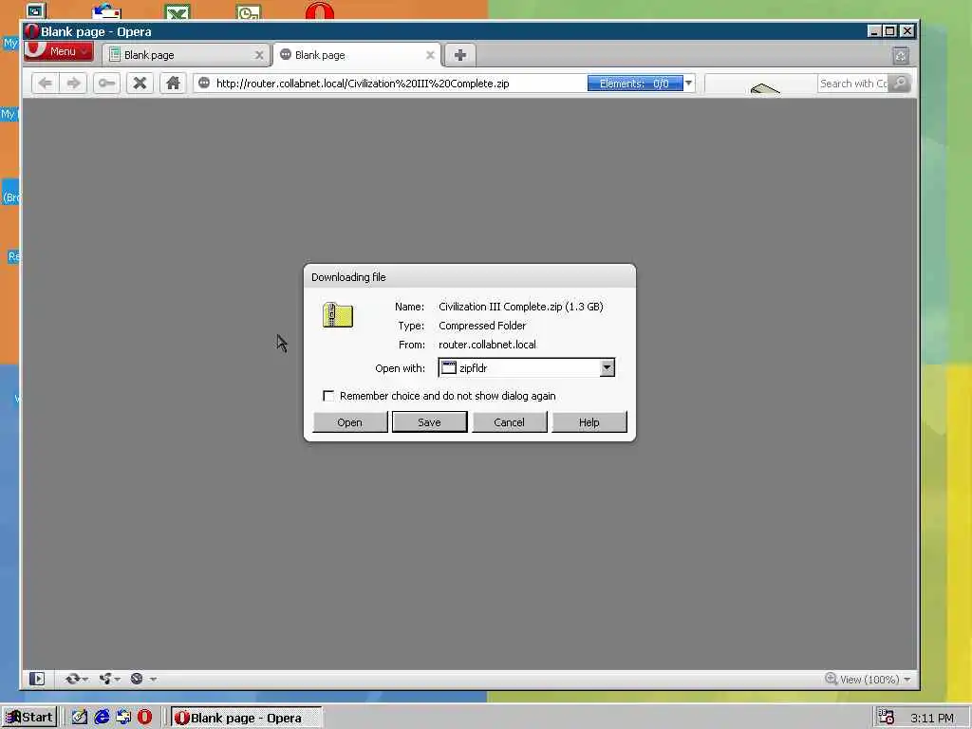Select the second Blank page tab
This screenshot has height=729, width=972.
point(357,55)
